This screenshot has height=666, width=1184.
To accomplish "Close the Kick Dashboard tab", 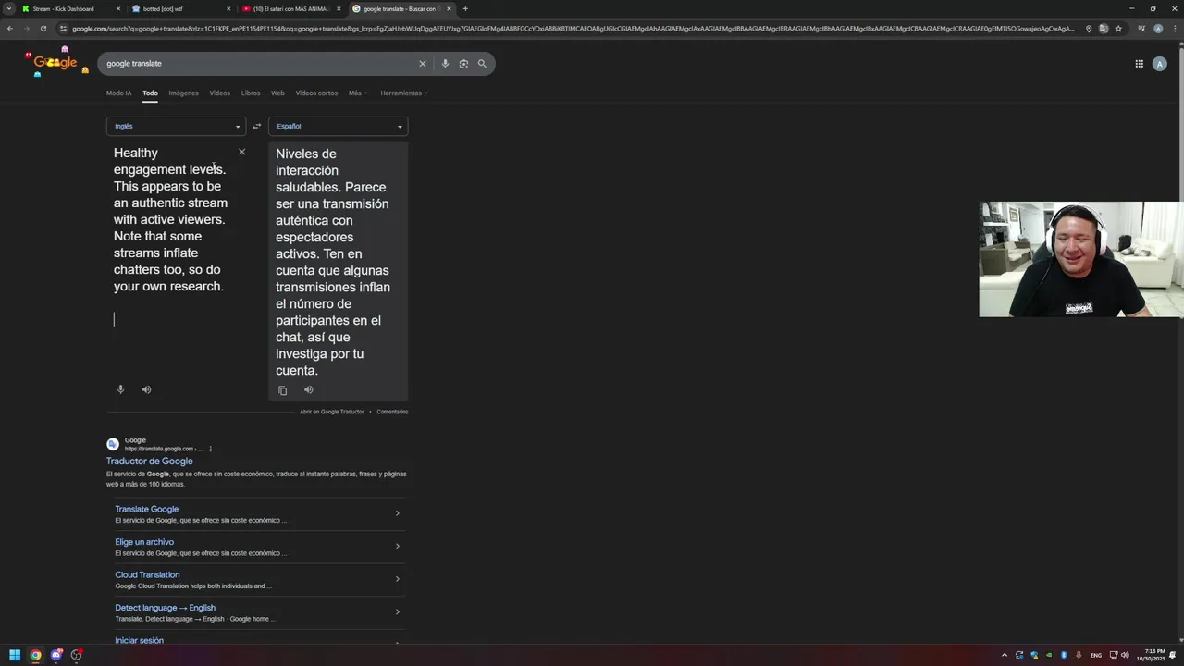I will [x=118, y=8].
